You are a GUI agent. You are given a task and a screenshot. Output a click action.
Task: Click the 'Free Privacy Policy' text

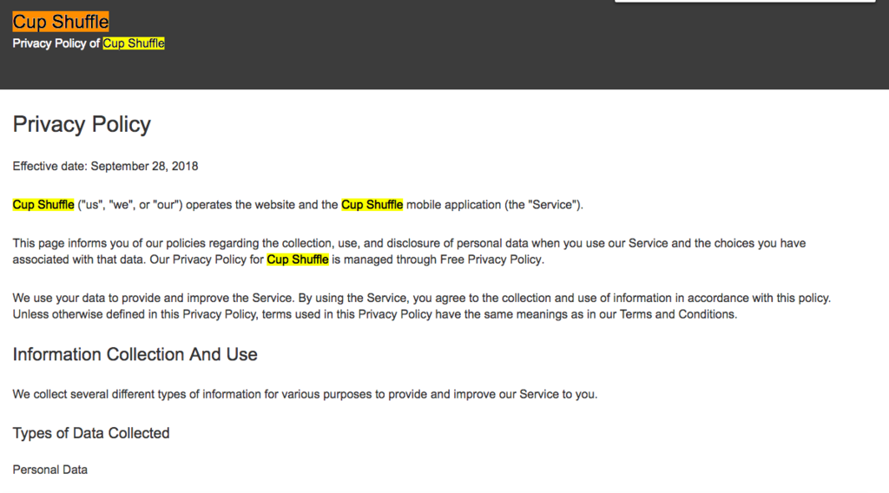[x=491, y=260]
